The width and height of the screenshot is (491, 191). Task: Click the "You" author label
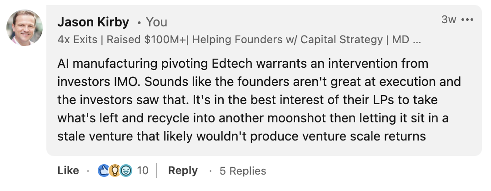(x=156, y=22)
